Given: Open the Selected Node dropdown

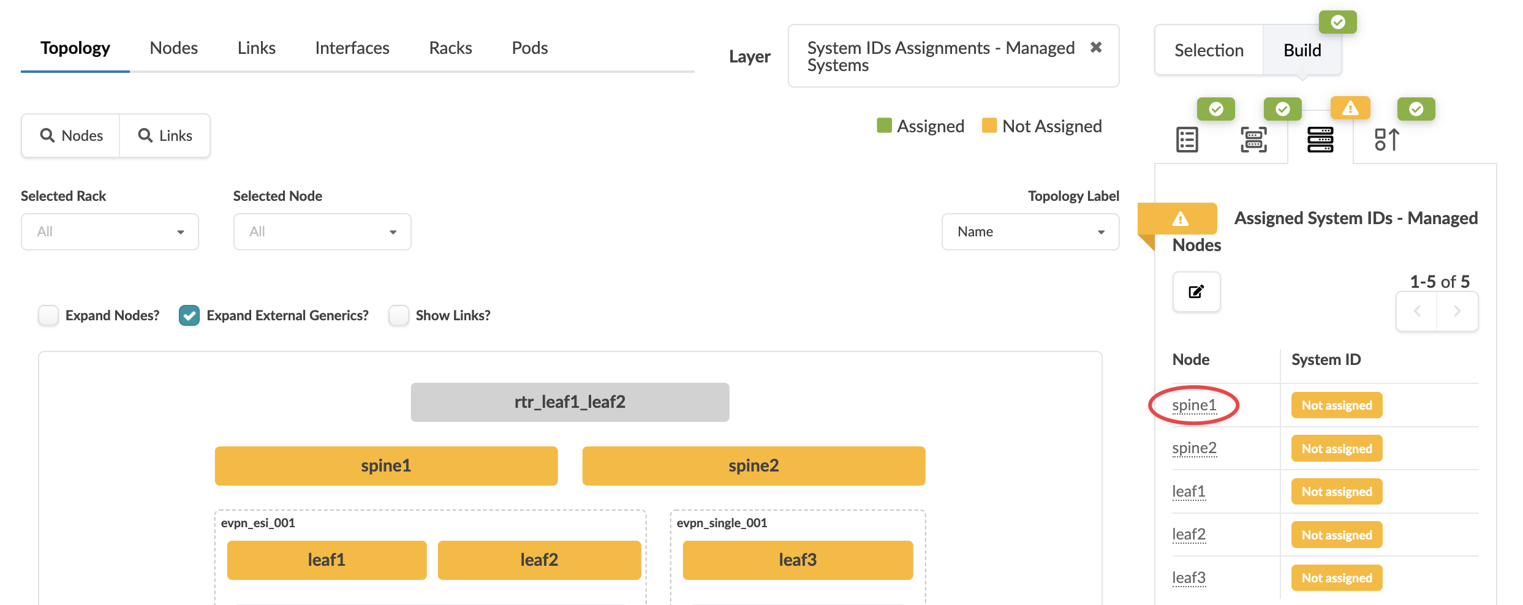Looking at the screenshot, I should (322, 231).
